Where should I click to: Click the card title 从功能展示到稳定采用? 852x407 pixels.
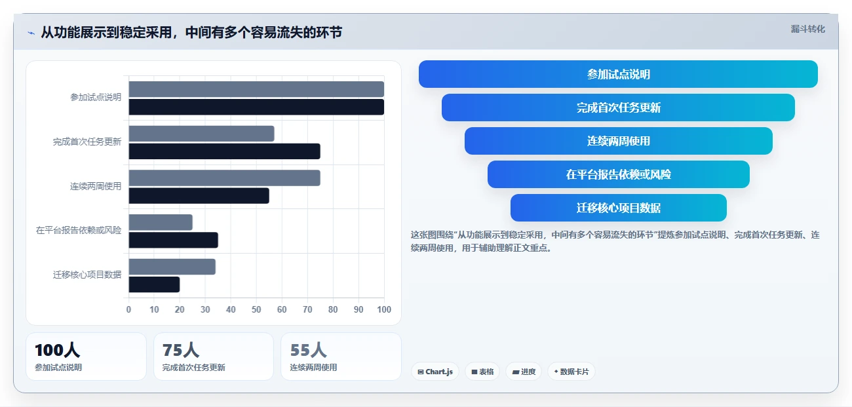pyautogui.click(x=191, y=32)
